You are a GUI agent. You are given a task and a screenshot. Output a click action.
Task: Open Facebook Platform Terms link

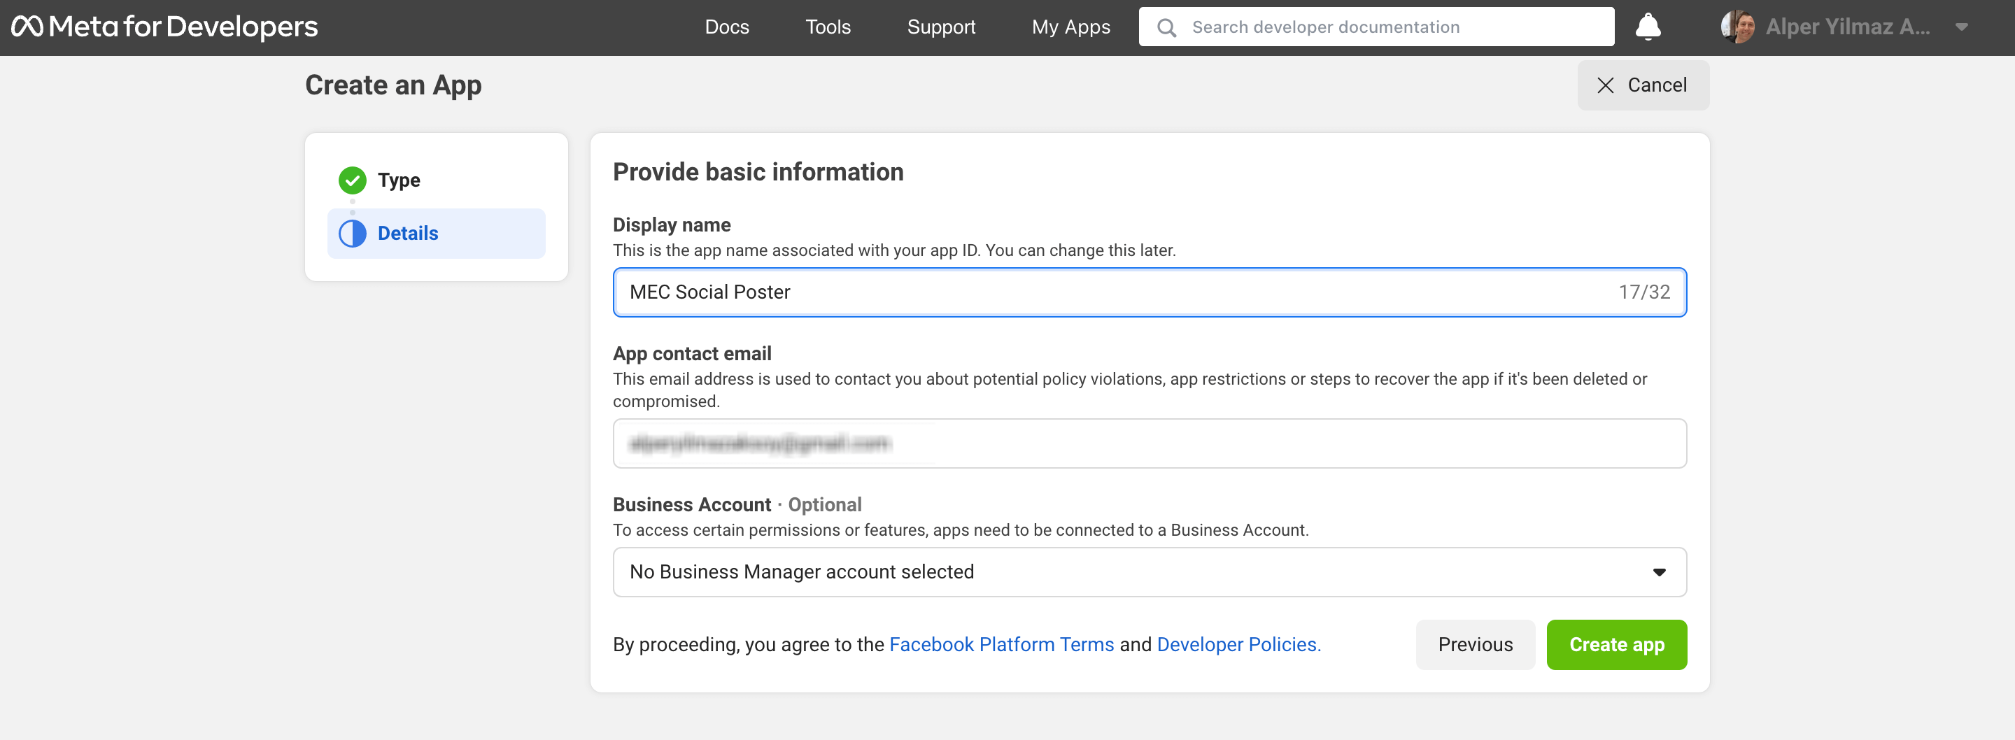click(x=1001, y=645)
